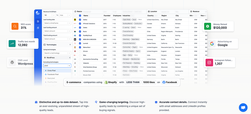Open the revenue minimum 1M dropdown
Screen dimensions: 251x114
pos(49,15)
